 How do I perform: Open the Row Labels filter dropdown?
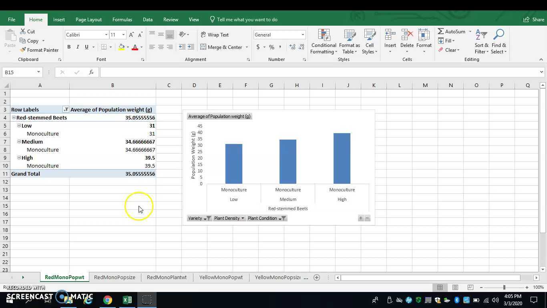66,109
